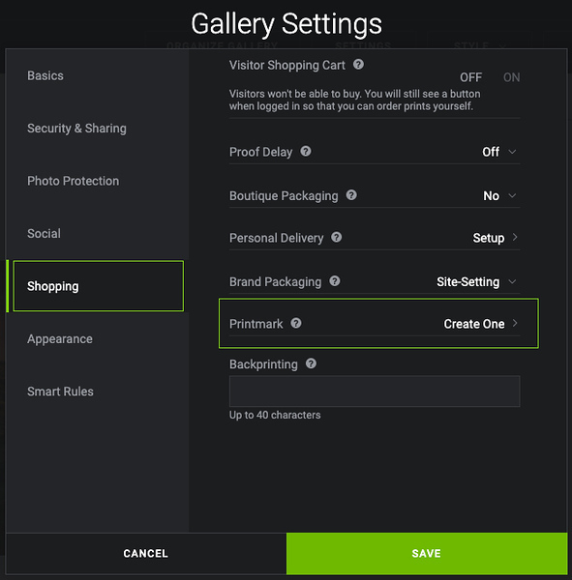Image resolution: width=572 pixels, height=580 pixels.
Task: Open Personal Delivery Setup arrow
Action: [x=495, y=238]
